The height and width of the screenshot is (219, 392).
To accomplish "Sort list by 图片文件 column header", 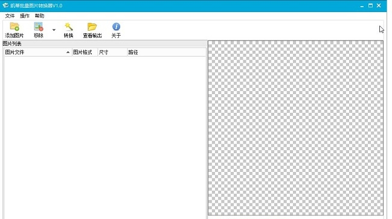I will tap(38, 52).
